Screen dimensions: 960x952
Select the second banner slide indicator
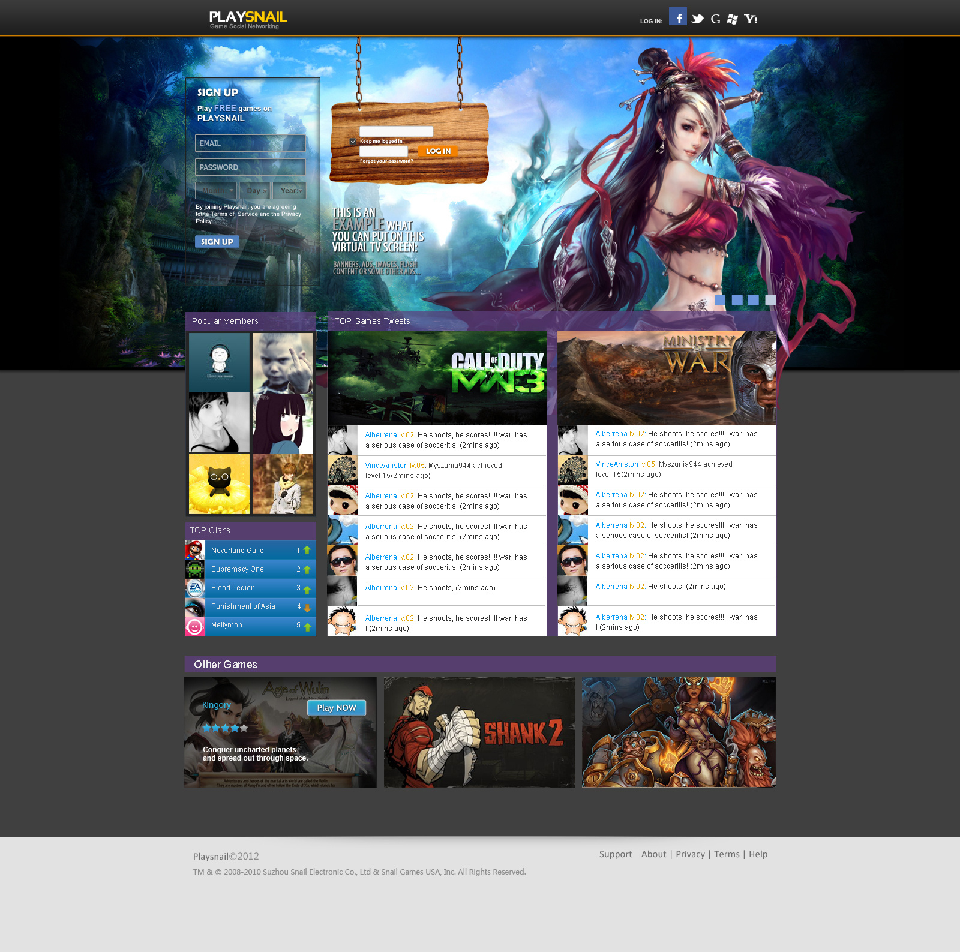737,300
